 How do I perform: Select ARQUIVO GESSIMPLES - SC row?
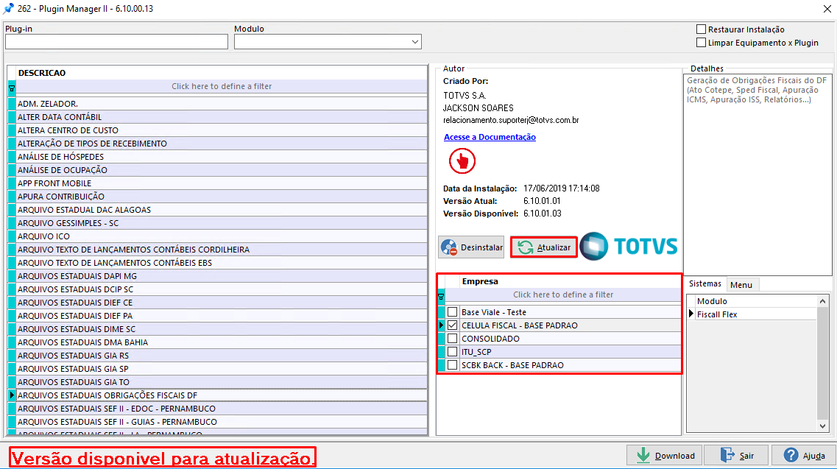click(222, 223)
